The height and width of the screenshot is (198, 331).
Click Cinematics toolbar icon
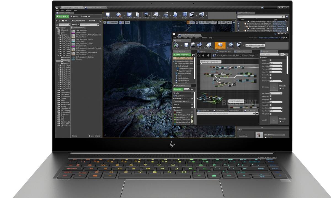click(166, 15)
